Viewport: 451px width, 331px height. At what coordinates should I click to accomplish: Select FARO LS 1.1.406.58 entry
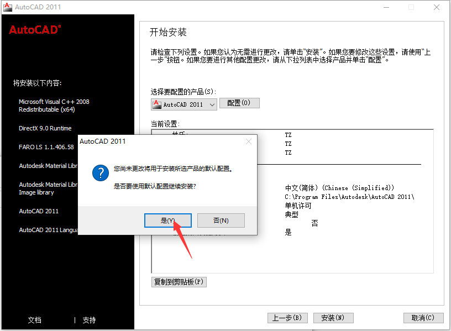(46, 147)
